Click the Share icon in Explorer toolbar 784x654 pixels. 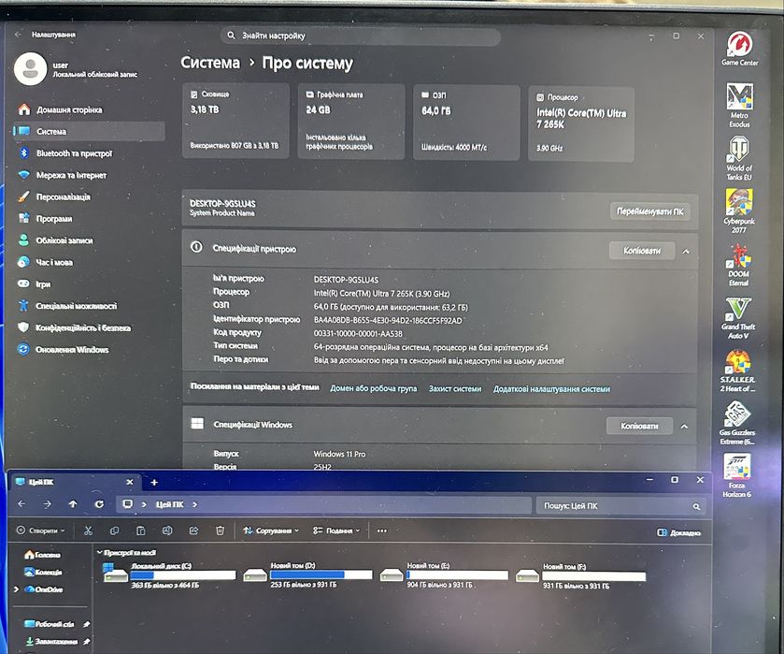pos(193,530)
